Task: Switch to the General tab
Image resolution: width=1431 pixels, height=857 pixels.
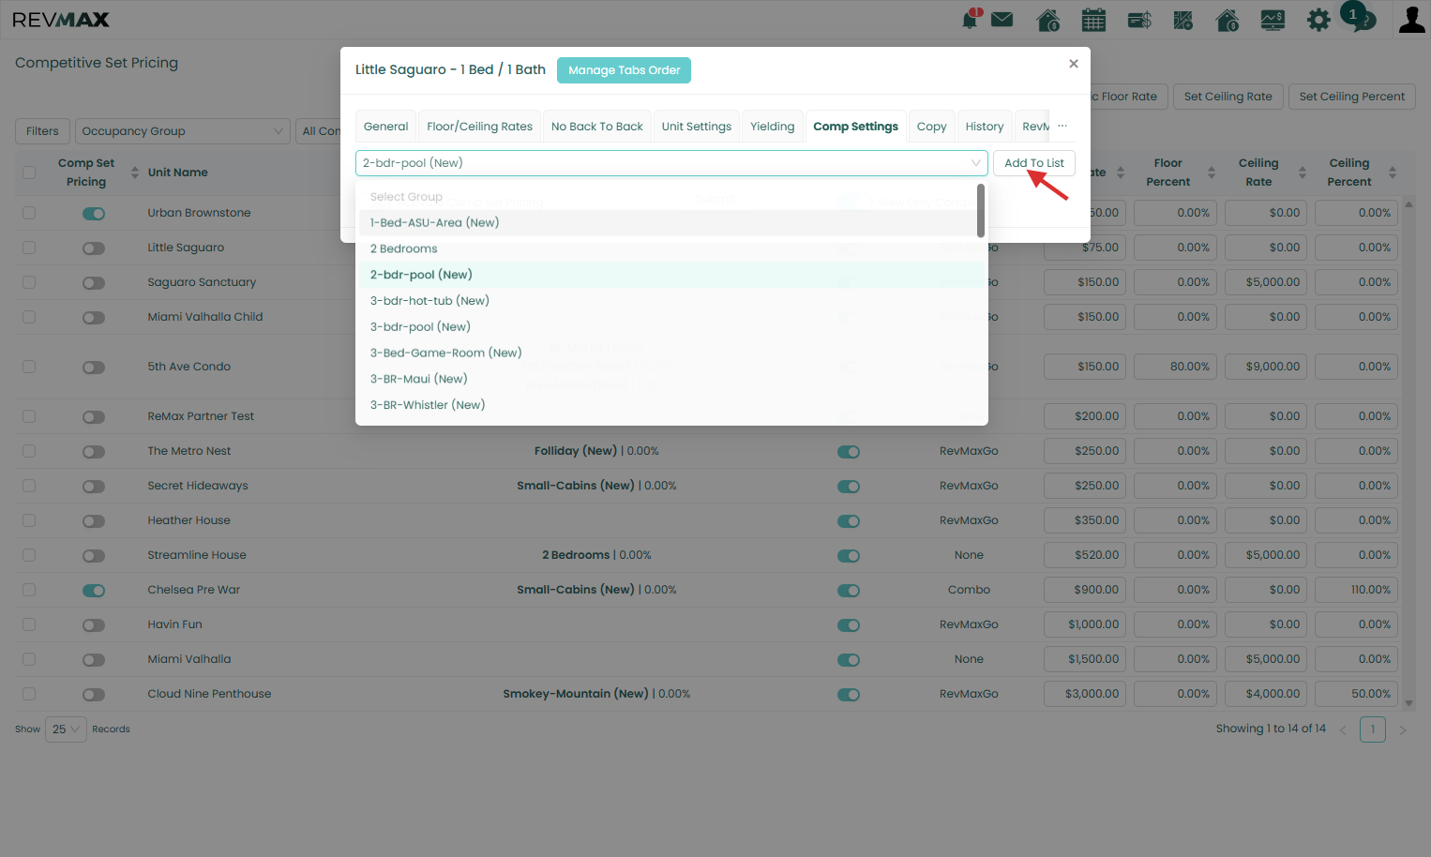Action: coord(386,127)
